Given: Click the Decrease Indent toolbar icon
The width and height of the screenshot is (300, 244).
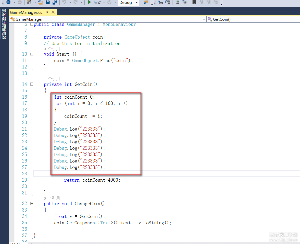Looking at the screenshot, I should click(x=161, y=2).
